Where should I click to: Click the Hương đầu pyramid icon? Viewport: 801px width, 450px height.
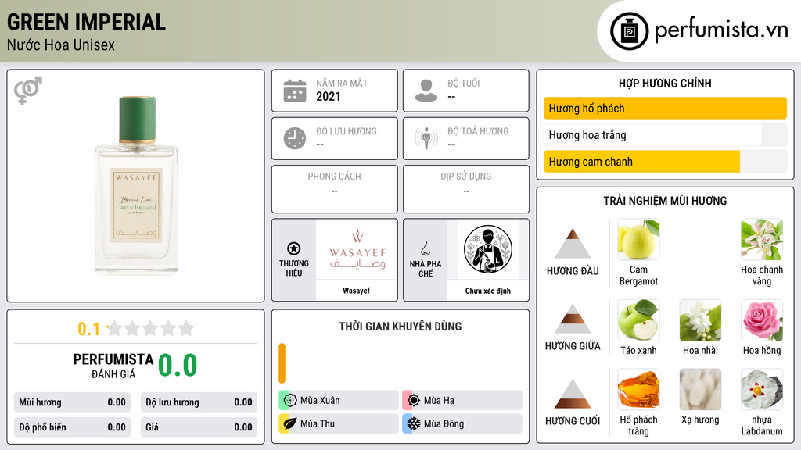pyautogui.click(x=573, y=244)
